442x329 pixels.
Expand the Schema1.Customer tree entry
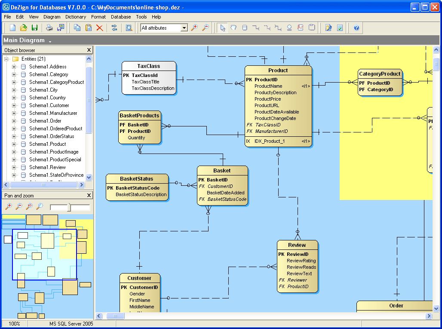tap(15, 105)
